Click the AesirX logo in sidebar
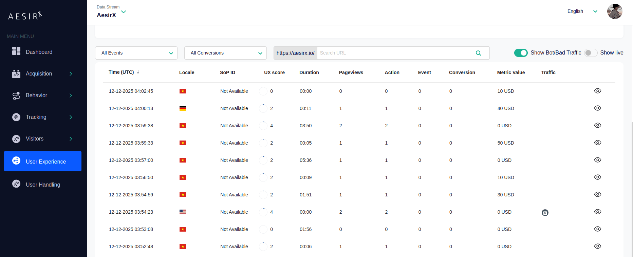633x257 pixels. click(x=25, y=16)
